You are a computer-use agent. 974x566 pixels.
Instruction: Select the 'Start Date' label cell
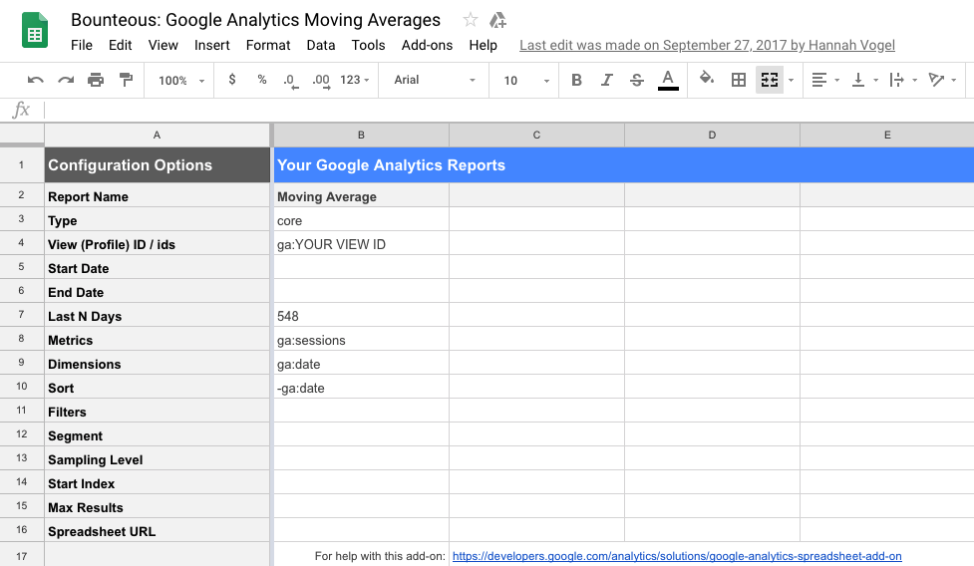158,268
